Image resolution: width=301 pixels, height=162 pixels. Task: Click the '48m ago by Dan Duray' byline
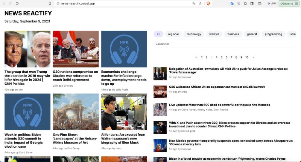[x=66, y=148]
